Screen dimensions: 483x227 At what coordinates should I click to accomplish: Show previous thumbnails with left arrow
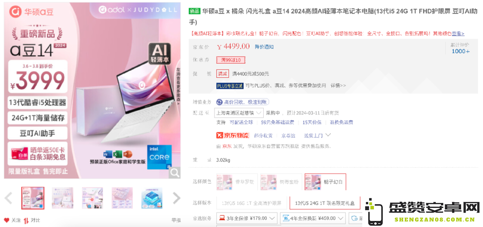tap(8, 198)
